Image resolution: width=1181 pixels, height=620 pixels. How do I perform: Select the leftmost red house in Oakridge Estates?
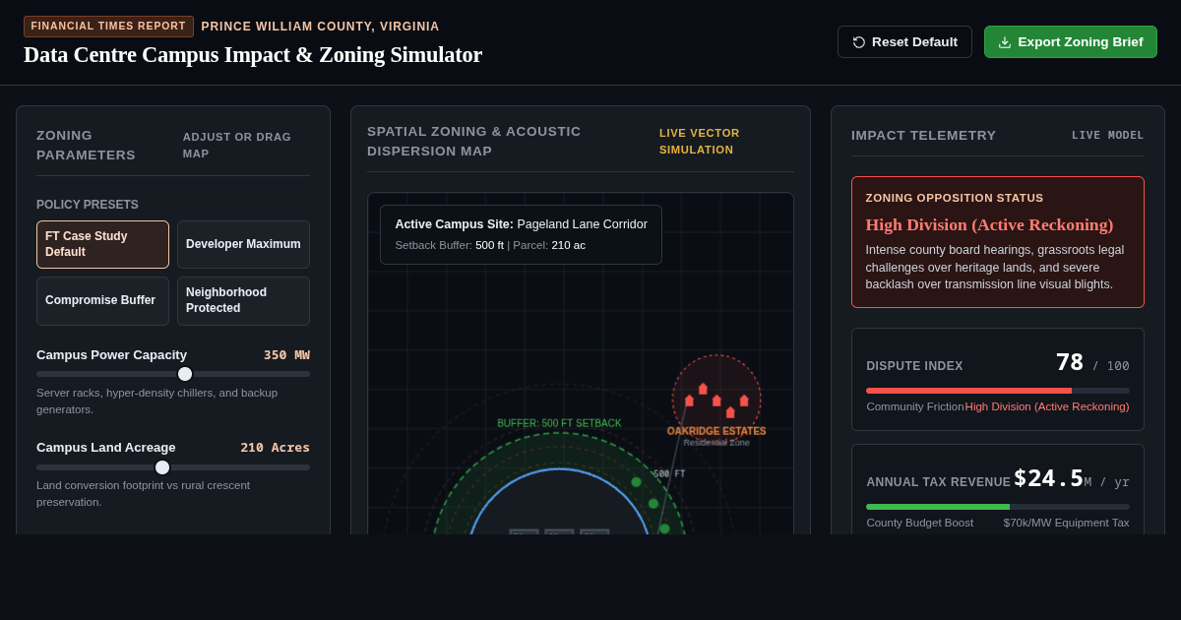point(689,401)
